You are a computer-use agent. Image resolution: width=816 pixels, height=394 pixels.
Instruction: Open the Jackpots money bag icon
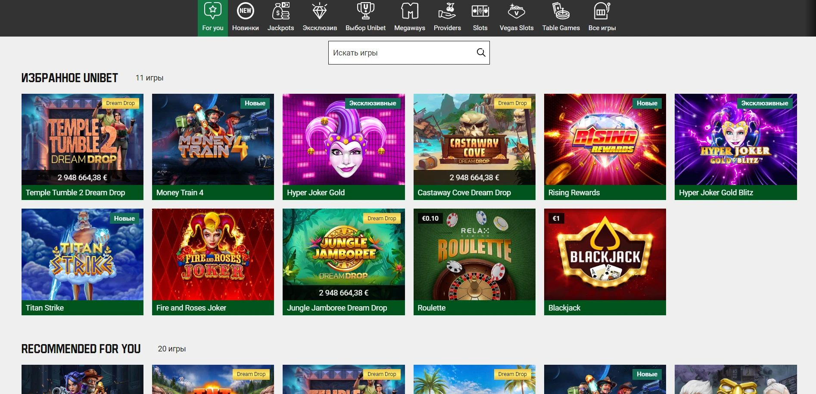tap(281, 11)
